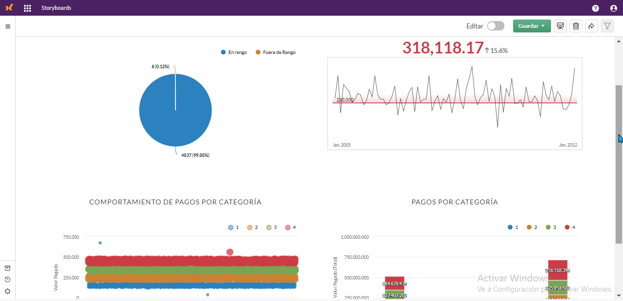623x301 pixels.
Task: Open the Guardar dropdown button
Action: [532, 26]
